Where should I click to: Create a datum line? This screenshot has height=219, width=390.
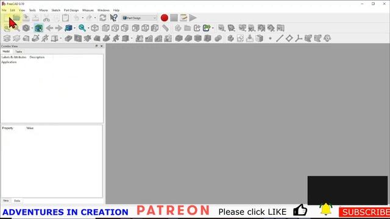pyautogui.click(x=280, y=38)
